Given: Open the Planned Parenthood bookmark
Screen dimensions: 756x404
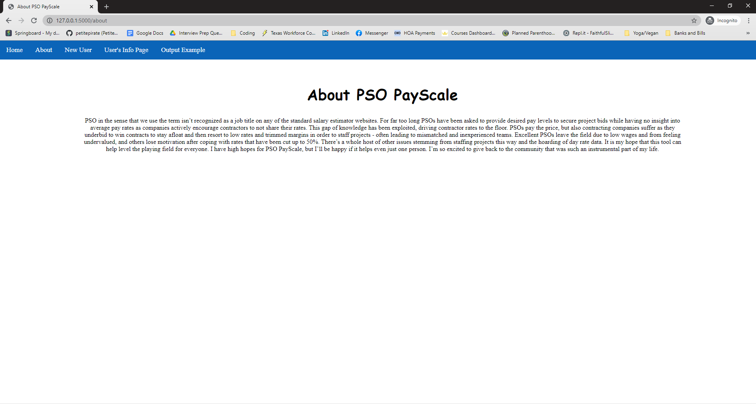Looking at the screenshot, I should pos(529,33).
